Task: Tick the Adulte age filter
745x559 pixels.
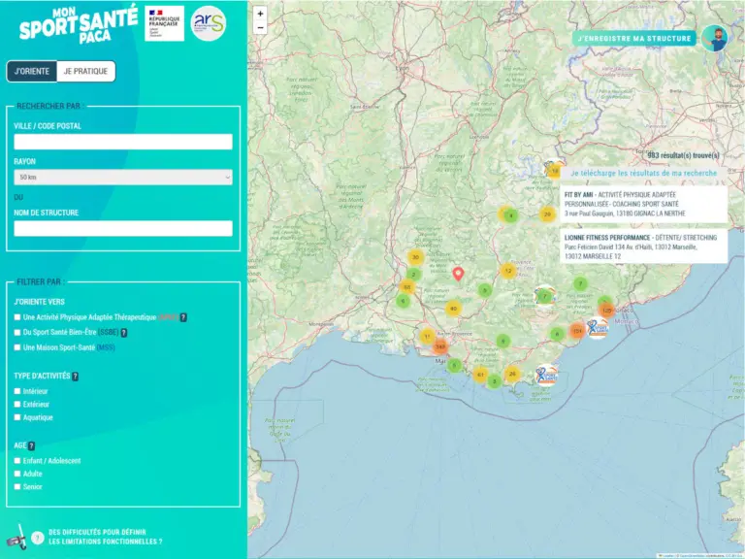Action: (x=17, y=474)
